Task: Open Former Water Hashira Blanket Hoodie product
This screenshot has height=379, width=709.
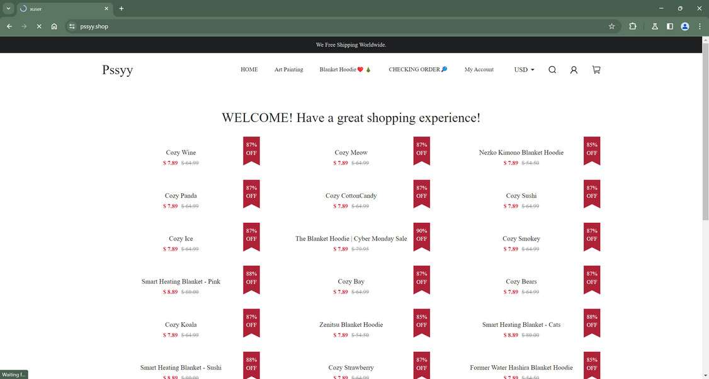Action: tap(521, 367)
